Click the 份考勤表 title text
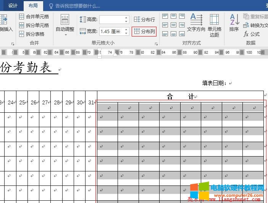 [x=26, y=67]
